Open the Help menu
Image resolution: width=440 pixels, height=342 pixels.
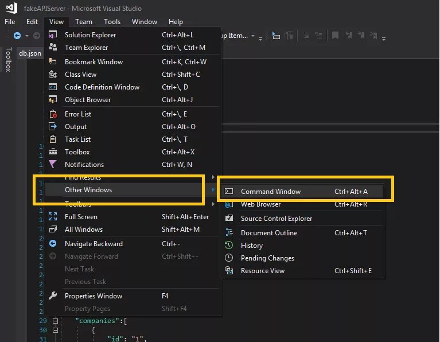(176, 22)
